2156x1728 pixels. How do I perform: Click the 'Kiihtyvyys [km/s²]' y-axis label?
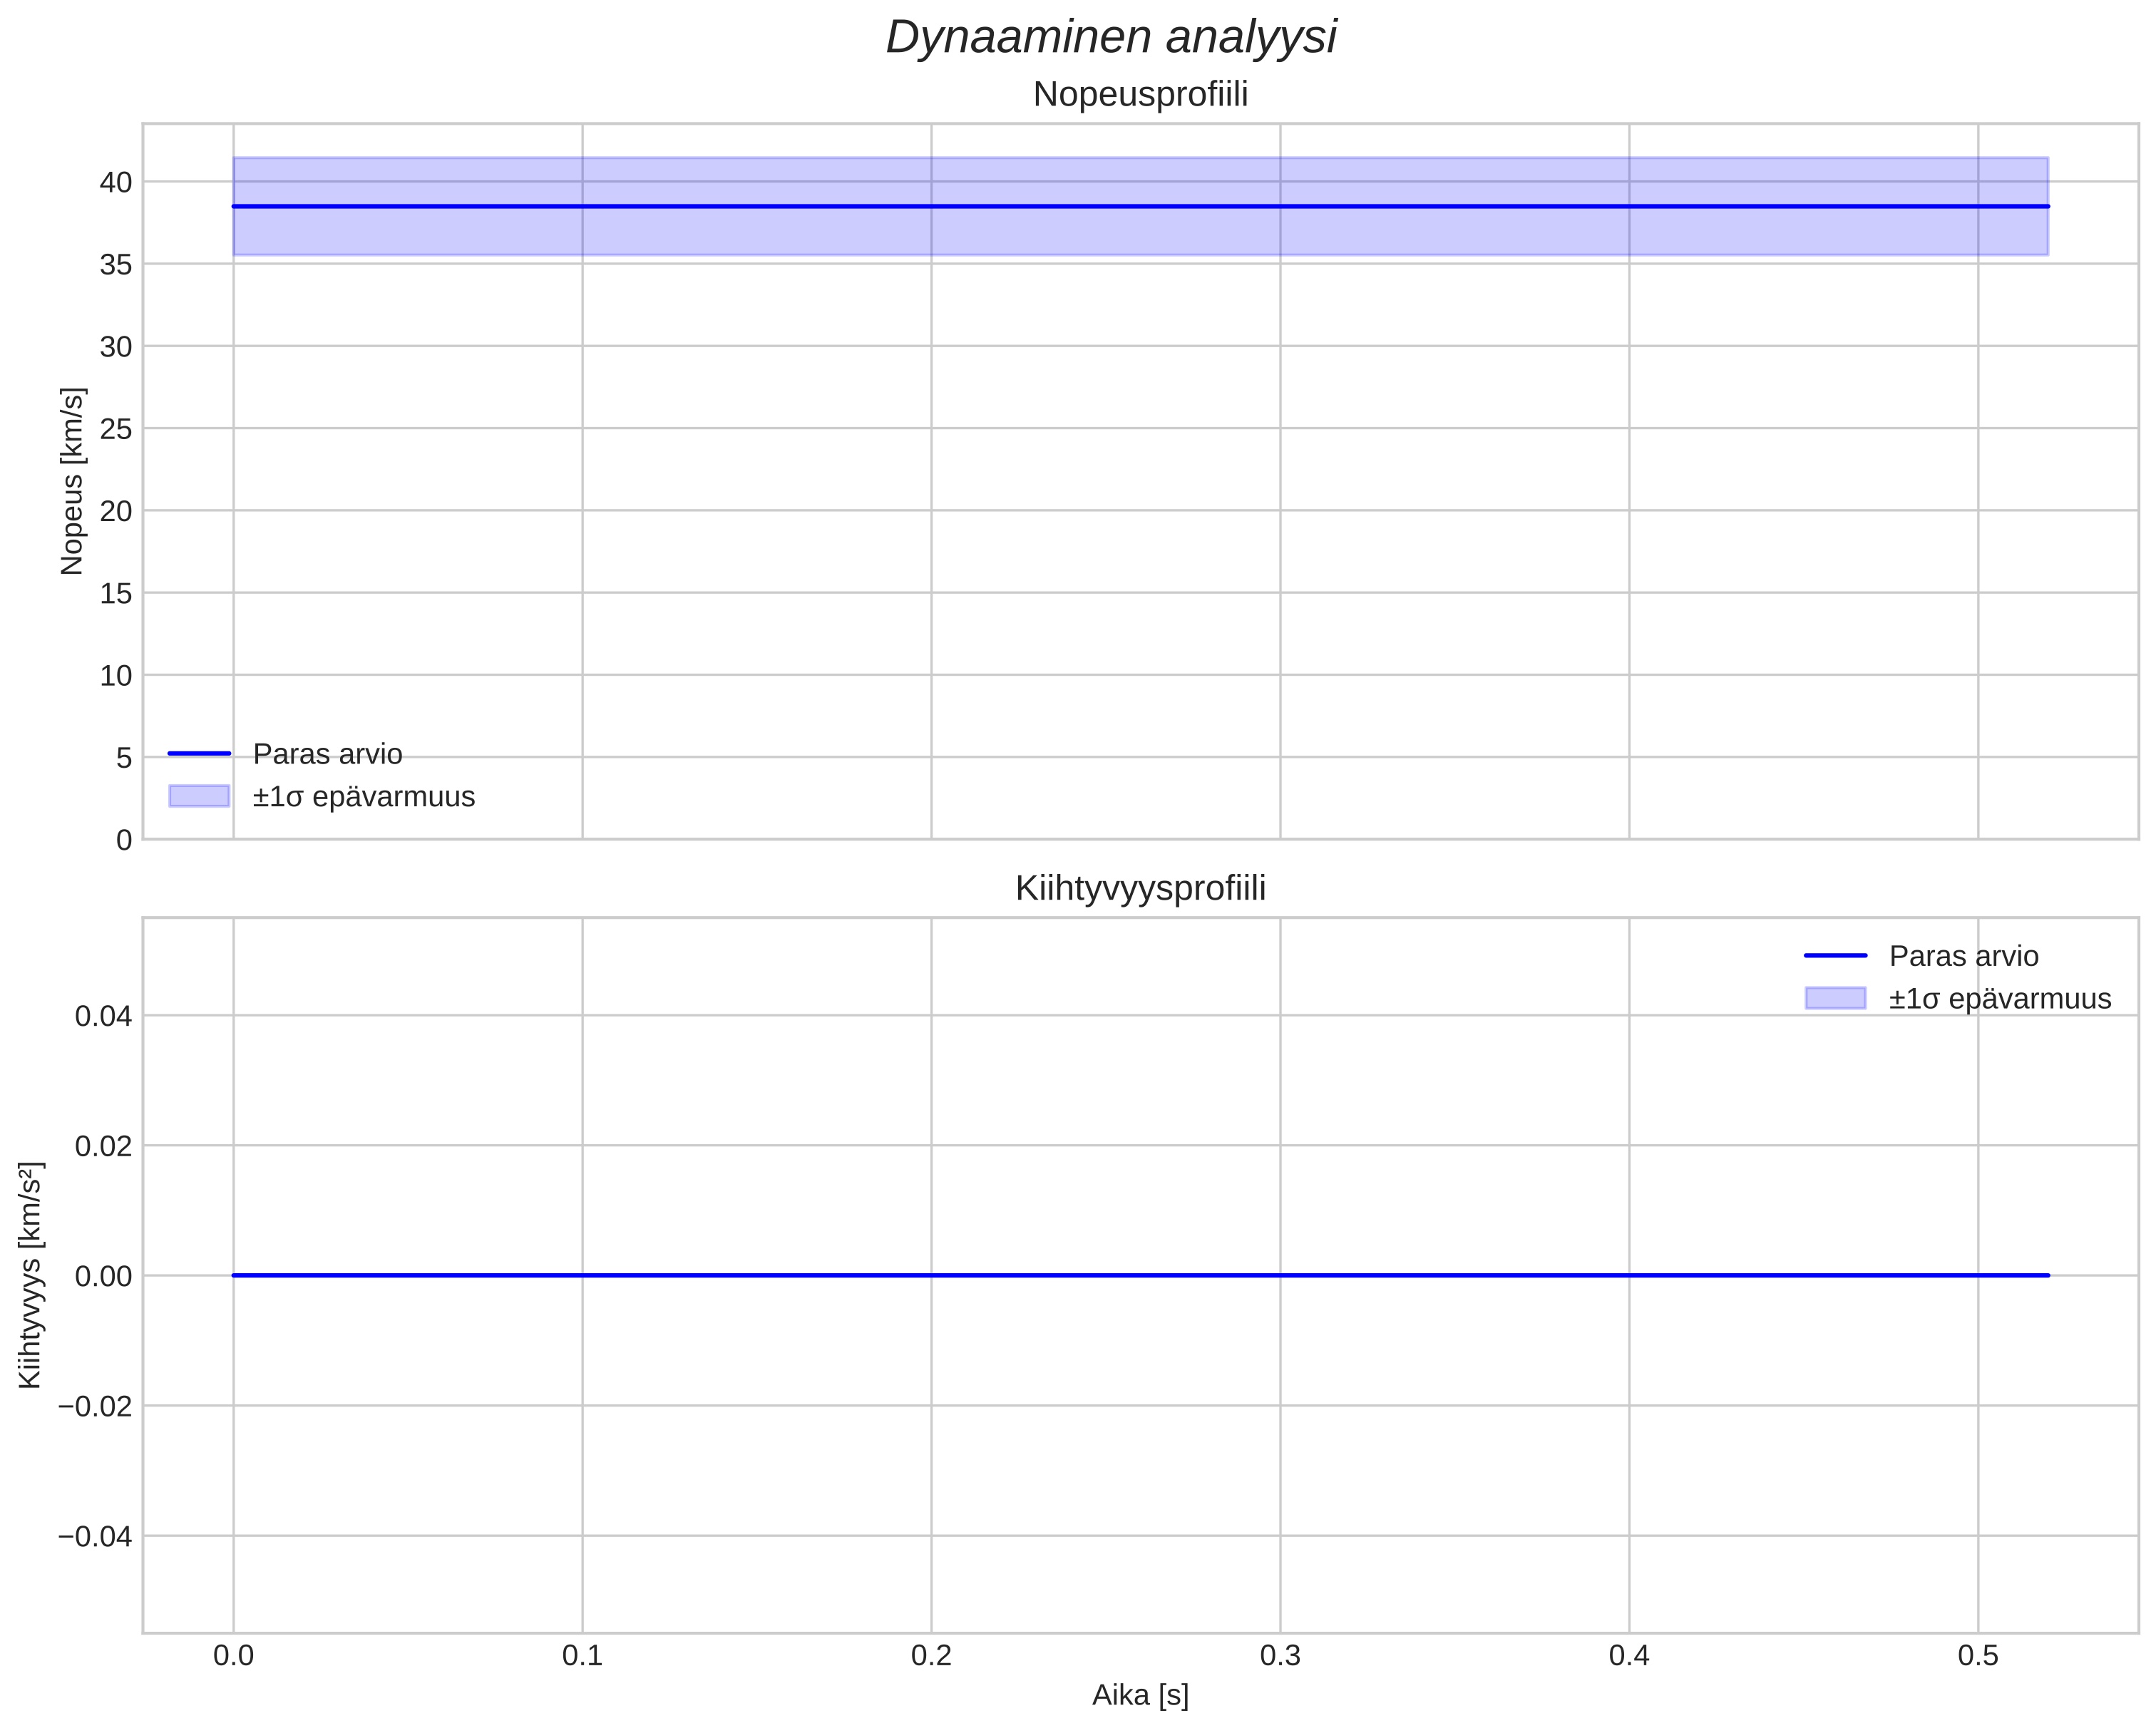click(x=30, y=1275)
